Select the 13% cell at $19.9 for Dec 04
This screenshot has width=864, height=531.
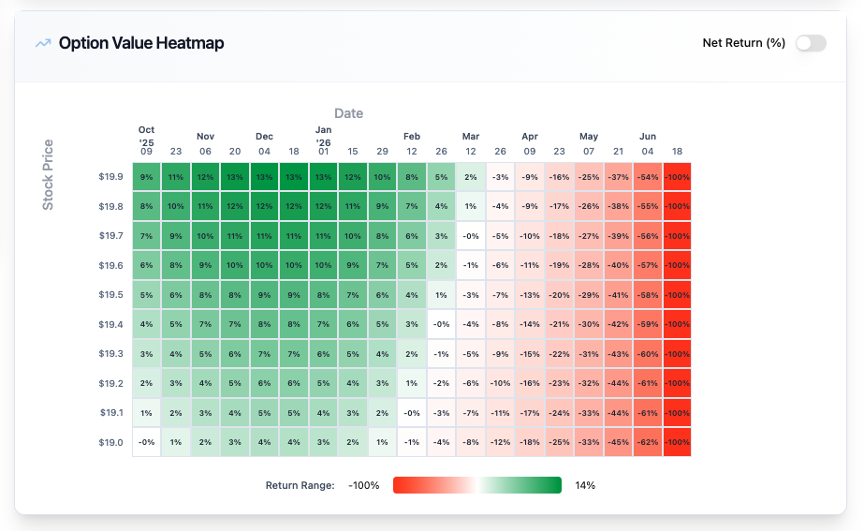(x=265, y=176)
